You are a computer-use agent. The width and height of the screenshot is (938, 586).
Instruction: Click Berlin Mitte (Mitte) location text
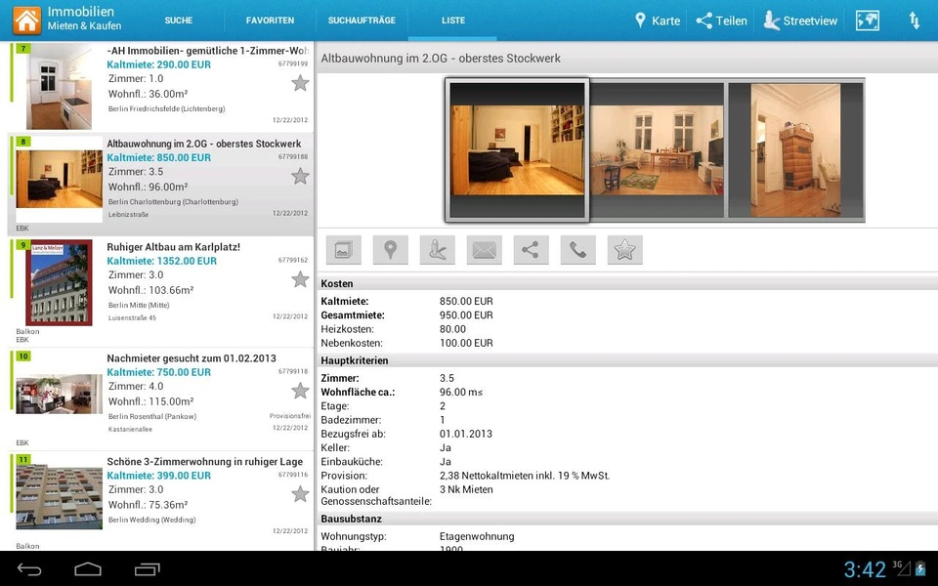[139, 305]
